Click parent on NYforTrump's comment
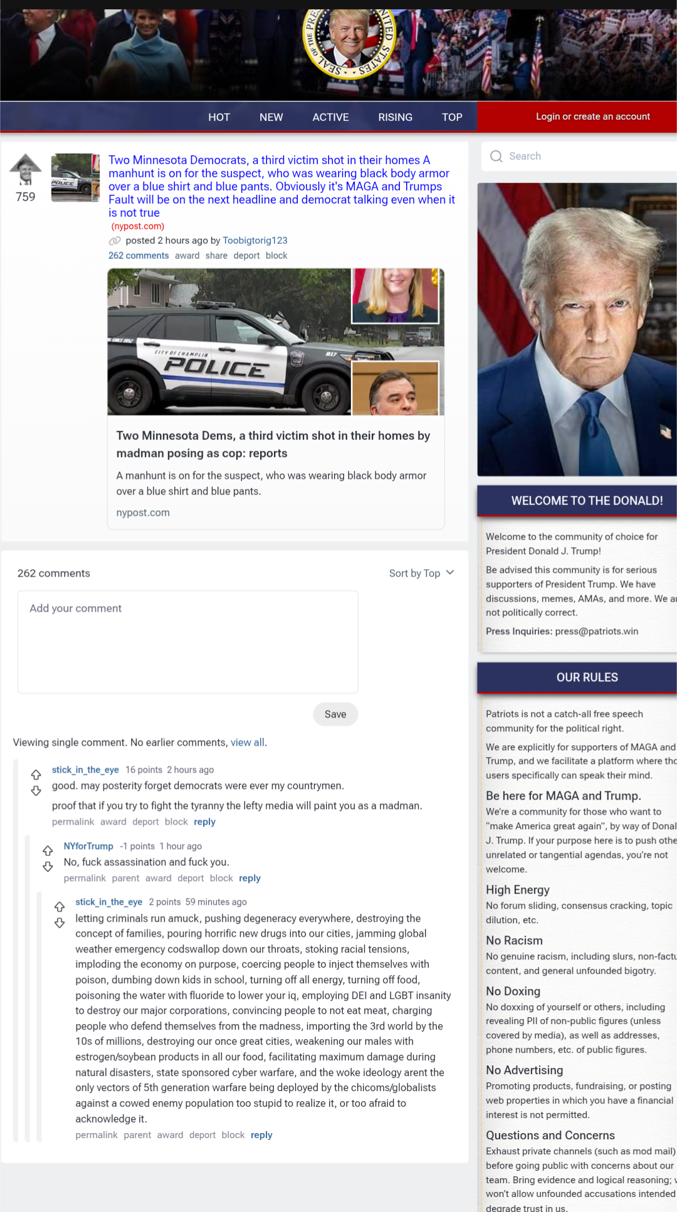This screenshot has width=677, height=1212. 125,878
